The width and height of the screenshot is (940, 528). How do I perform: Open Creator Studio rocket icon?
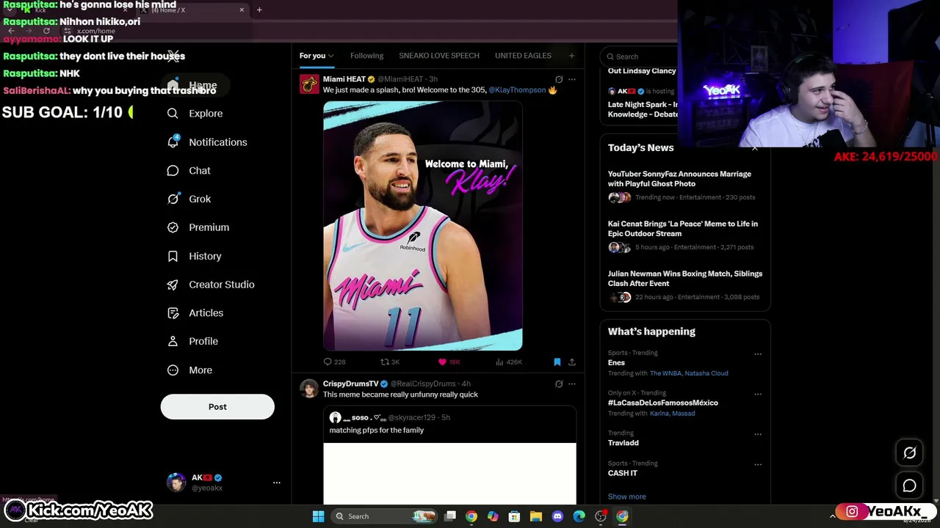[173, 285]
